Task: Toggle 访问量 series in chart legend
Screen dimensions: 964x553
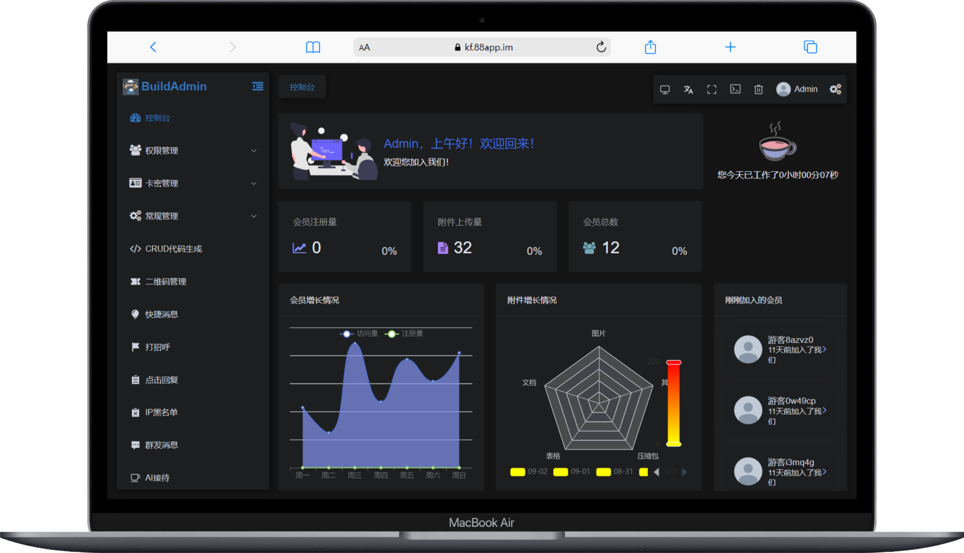Action: point(358,334)
